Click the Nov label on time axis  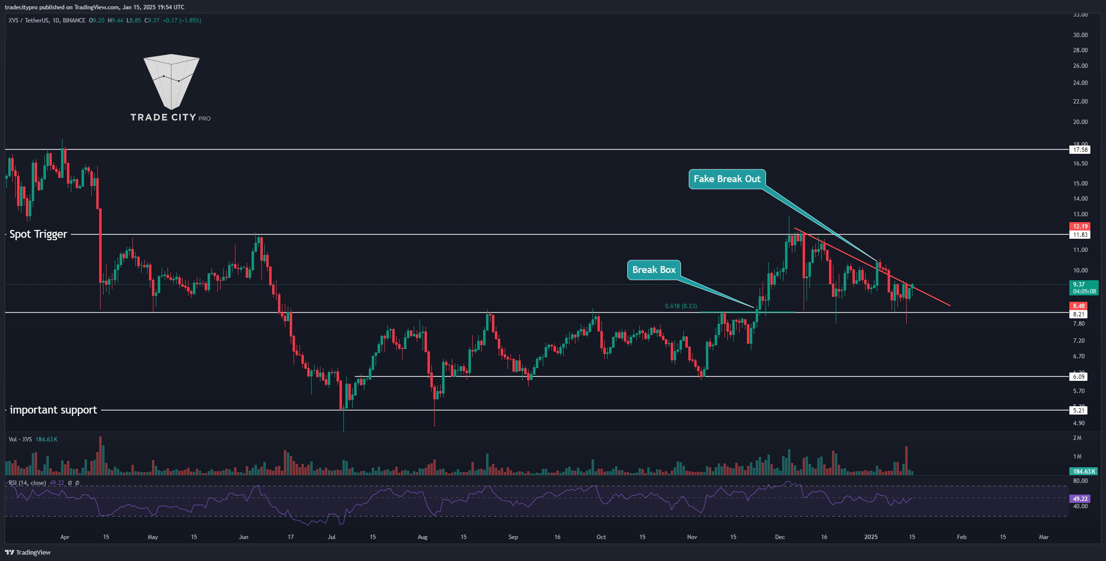pyautogui.click(x=692, y=537)
